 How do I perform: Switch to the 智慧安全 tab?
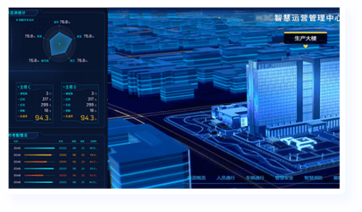click(x=284, y=178)
